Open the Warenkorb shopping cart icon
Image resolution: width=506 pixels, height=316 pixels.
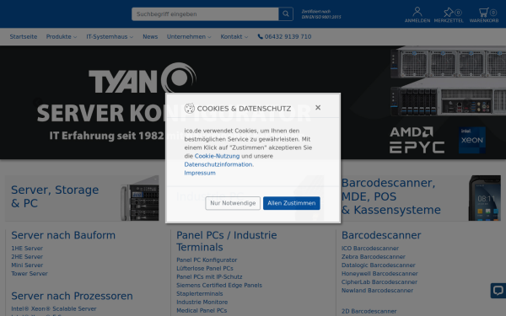pyautogui.click(x=484, y=15)
